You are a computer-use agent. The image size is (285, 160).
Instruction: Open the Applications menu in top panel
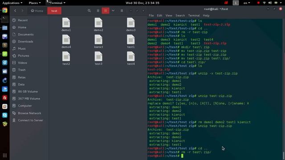click(x=12, y=3)
